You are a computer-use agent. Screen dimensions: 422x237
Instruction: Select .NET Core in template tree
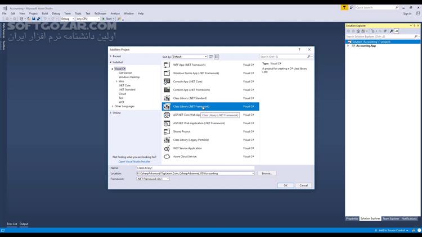[x=124, y=85]
